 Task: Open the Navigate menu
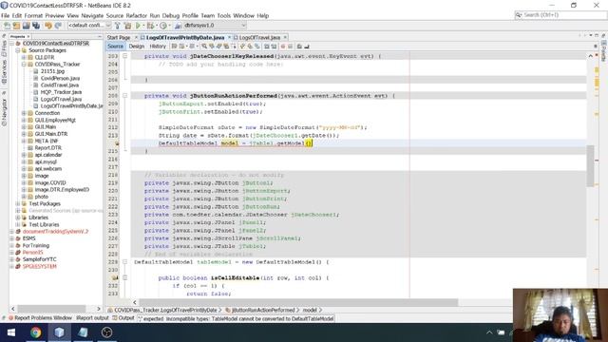pos(92,15)
